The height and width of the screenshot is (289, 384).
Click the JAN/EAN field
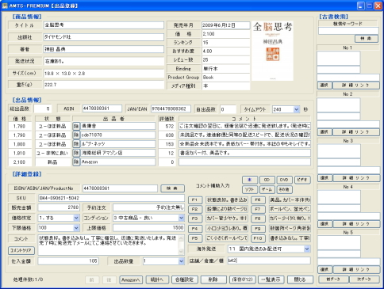[x=171, y=108]
